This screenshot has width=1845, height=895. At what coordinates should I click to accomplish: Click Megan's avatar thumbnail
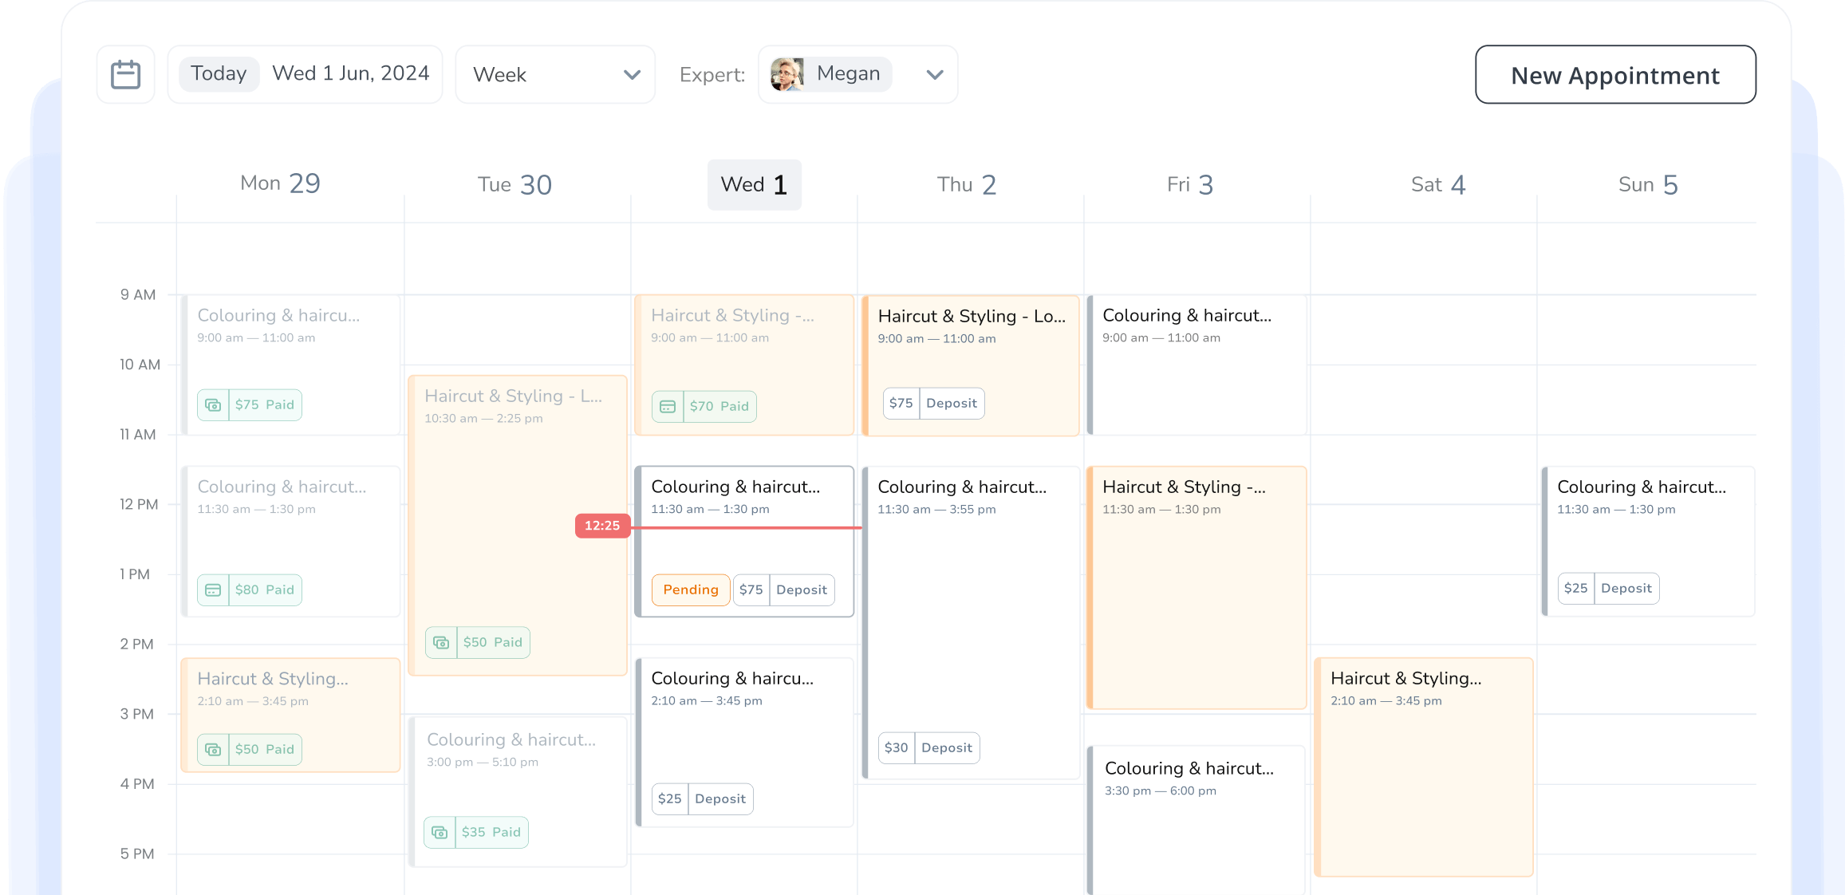click(x=787, y=74)
